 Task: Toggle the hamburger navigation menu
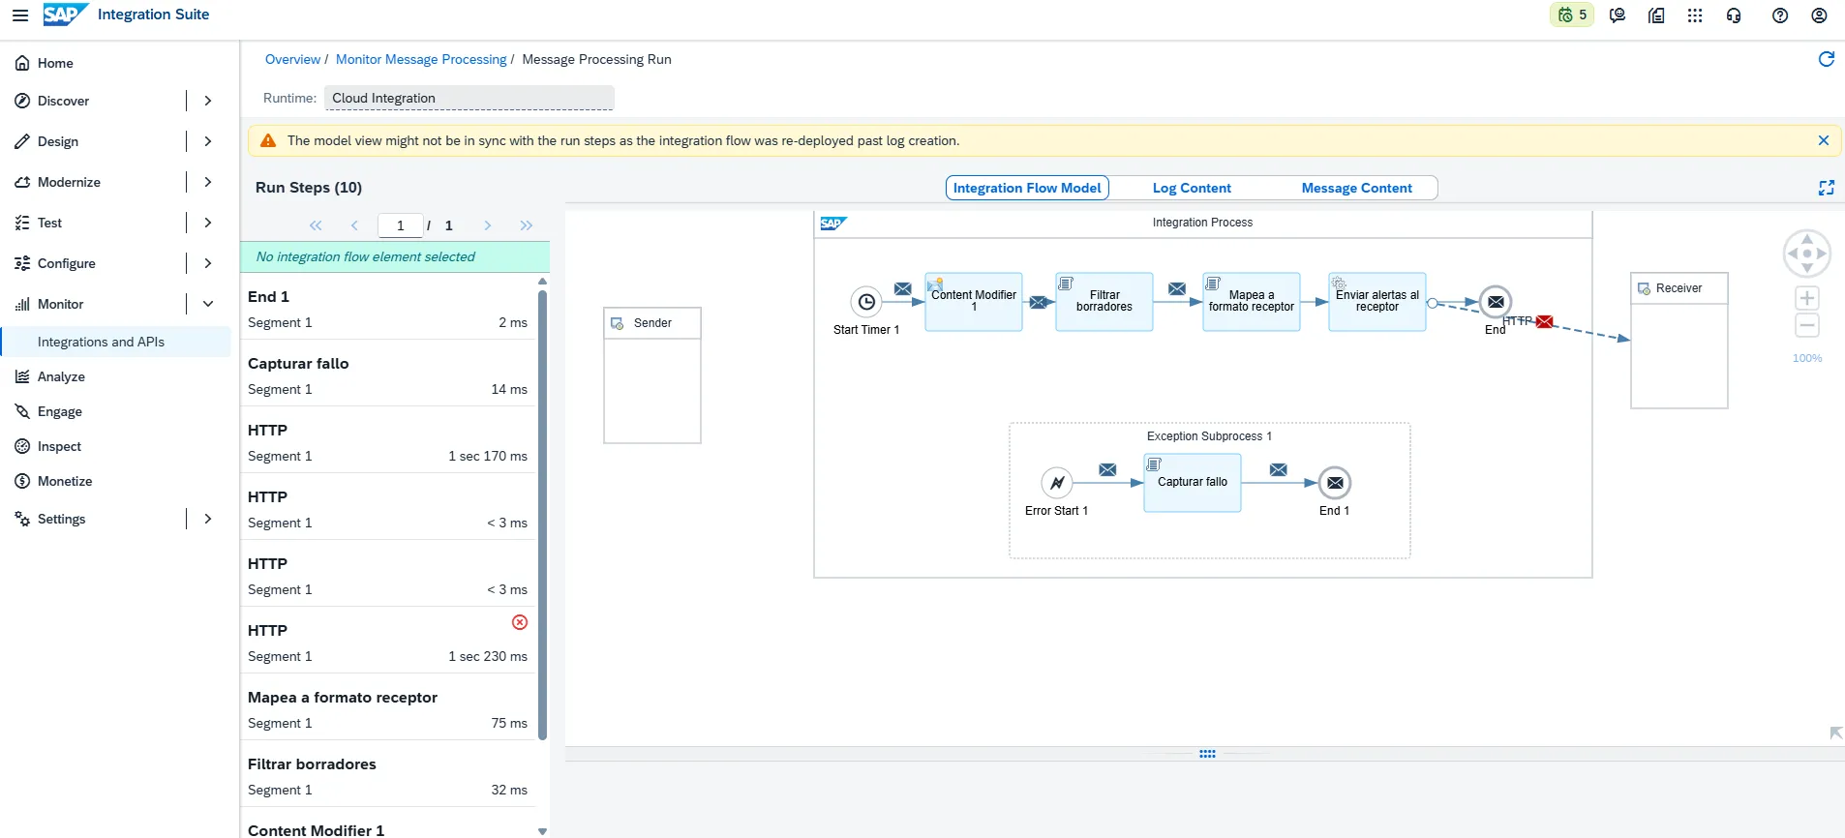[x=20, y=15]
